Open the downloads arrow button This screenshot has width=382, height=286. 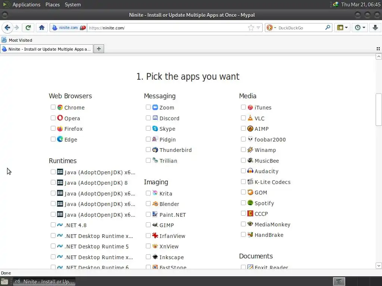point(375,28)
